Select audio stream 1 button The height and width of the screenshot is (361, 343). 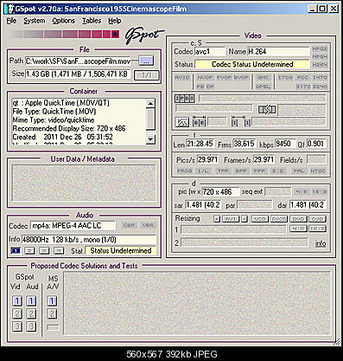pyautogui.click(x=16, y=250)
